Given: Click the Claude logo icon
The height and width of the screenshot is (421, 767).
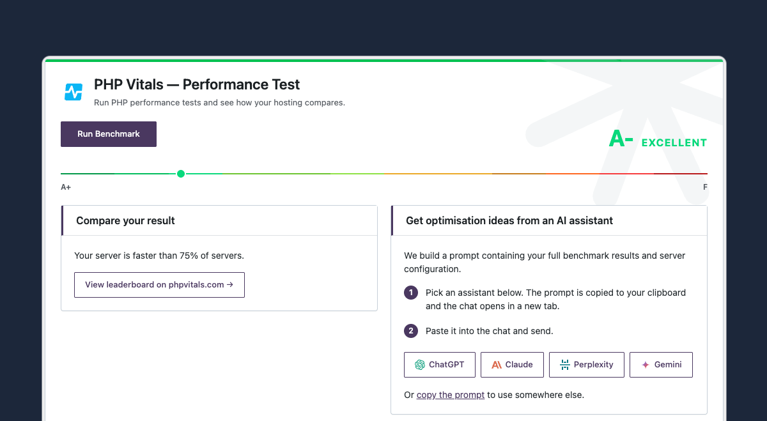Looking at the screenshot, I should [x=497, y=365].
